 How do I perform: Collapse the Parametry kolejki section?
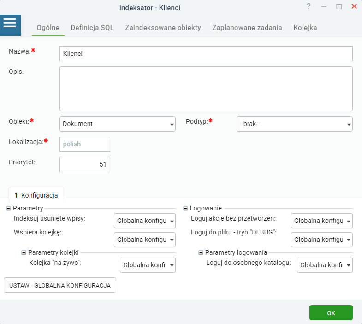[24, 252]
